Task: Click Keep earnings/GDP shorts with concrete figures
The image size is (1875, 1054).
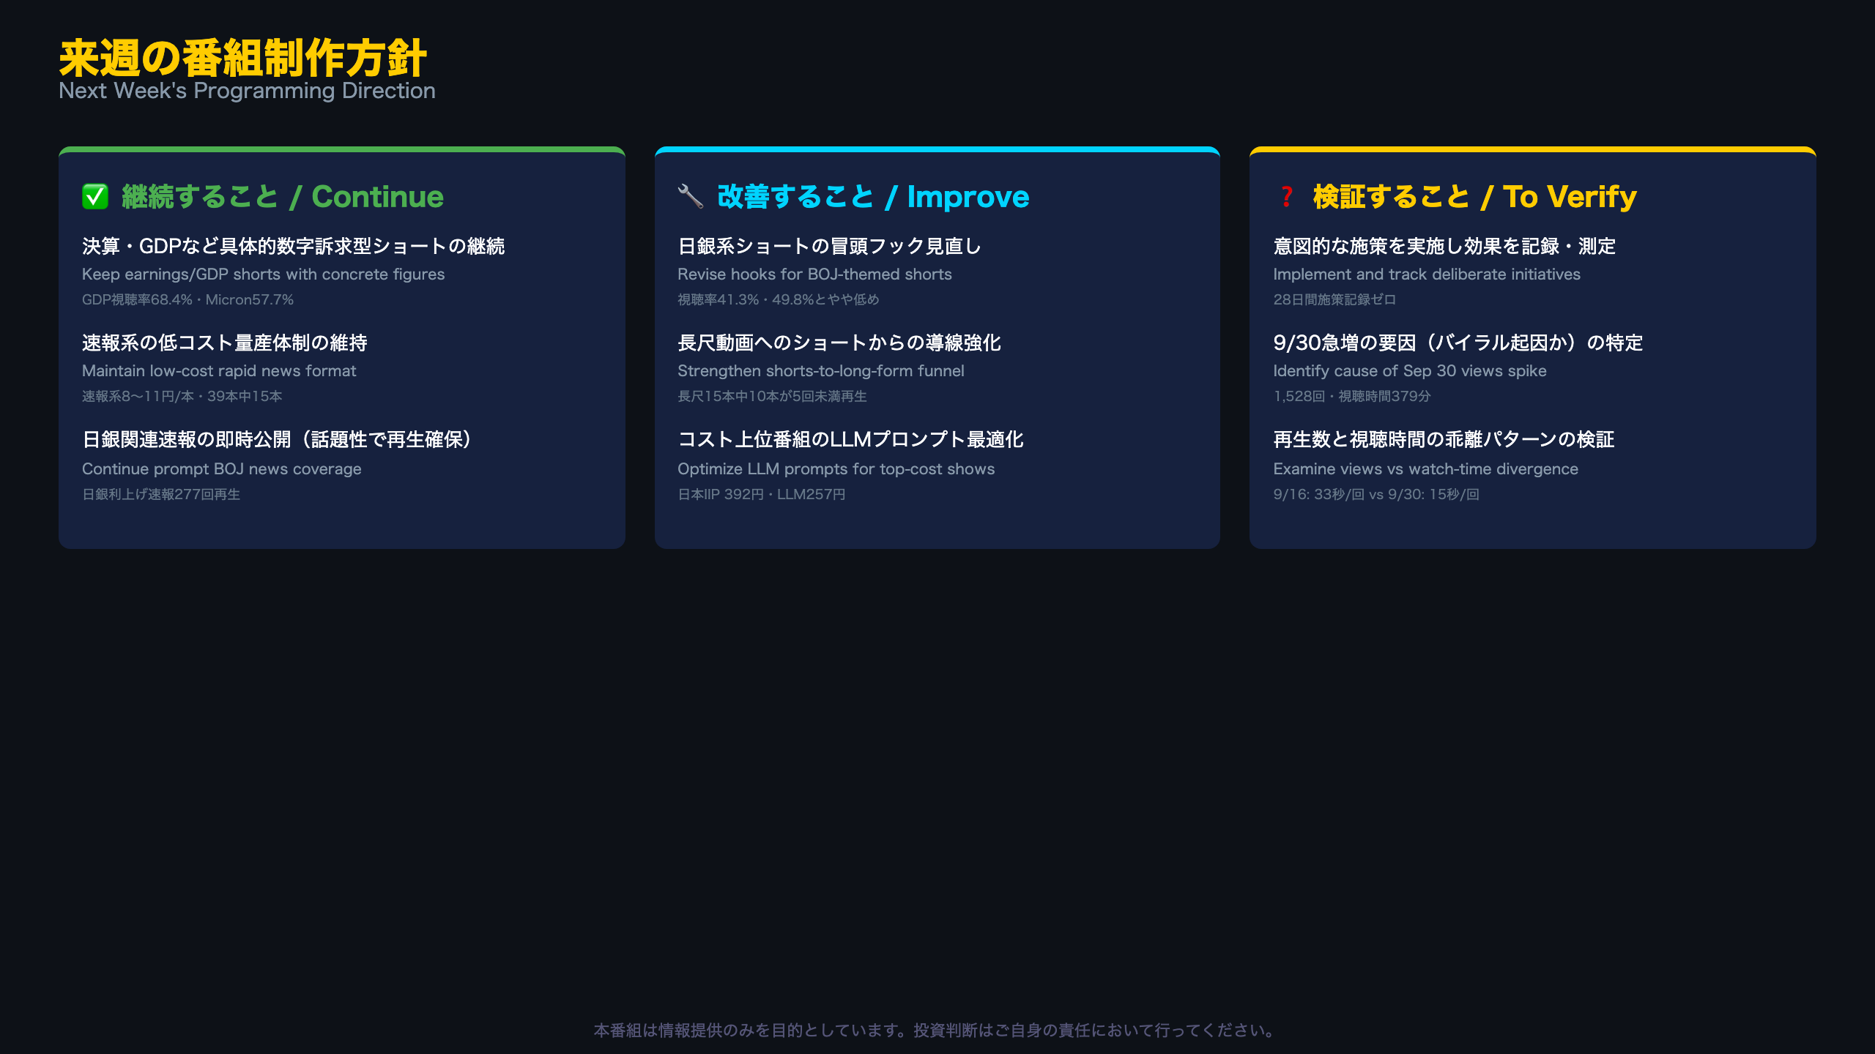Action: click(x=263, y=274)
